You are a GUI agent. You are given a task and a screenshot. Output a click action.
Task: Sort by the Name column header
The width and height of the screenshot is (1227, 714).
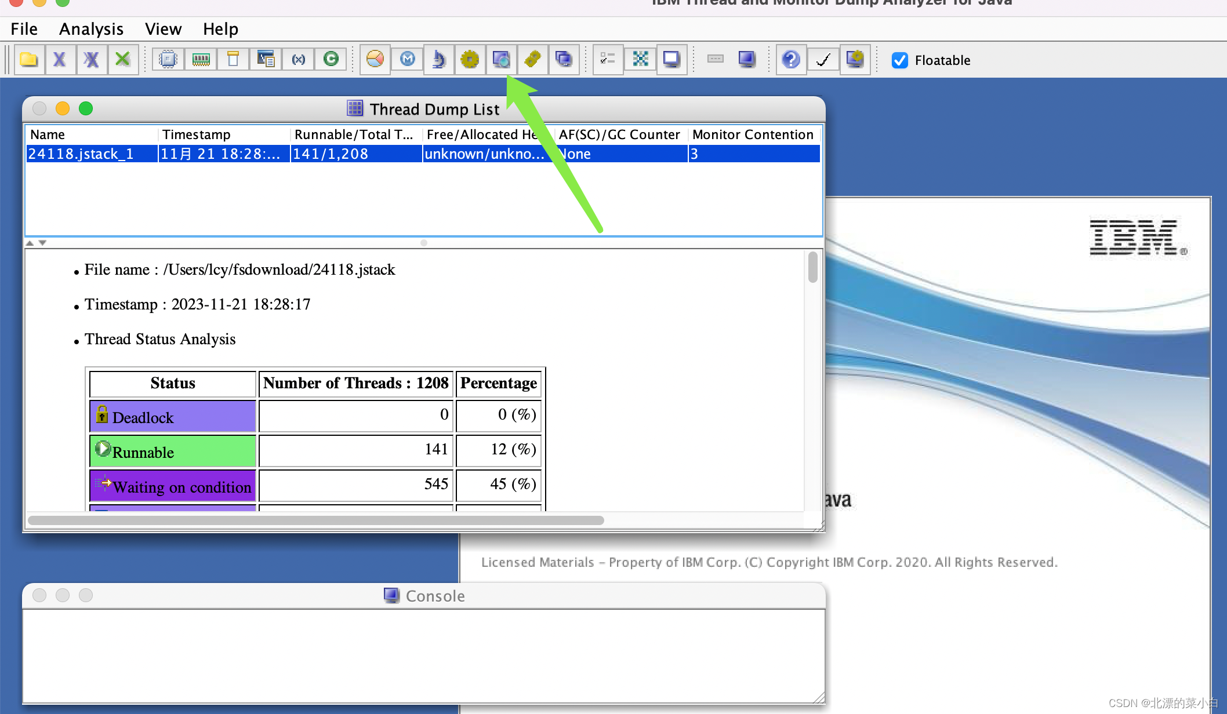92,134
